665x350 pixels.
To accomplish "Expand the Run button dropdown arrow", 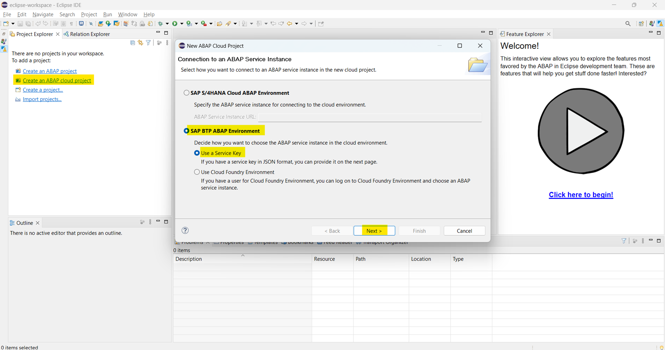I will [x=182, y=24].
